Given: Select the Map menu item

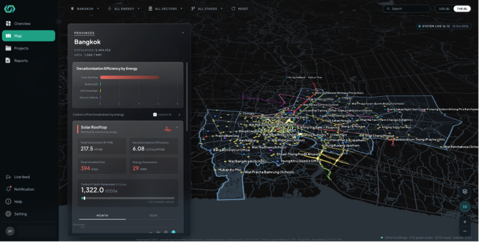Looking at the screenshot, I should tap(28, 35).
